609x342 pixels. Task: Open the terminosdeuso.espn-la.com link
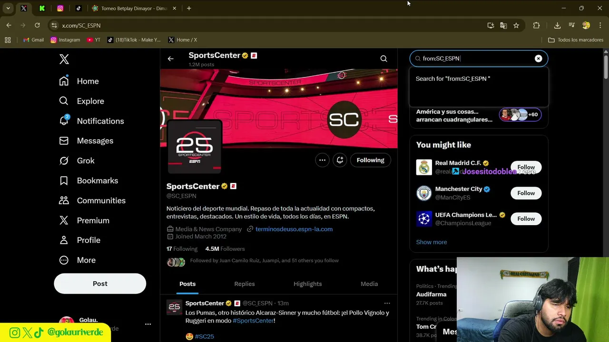point(294,229)
